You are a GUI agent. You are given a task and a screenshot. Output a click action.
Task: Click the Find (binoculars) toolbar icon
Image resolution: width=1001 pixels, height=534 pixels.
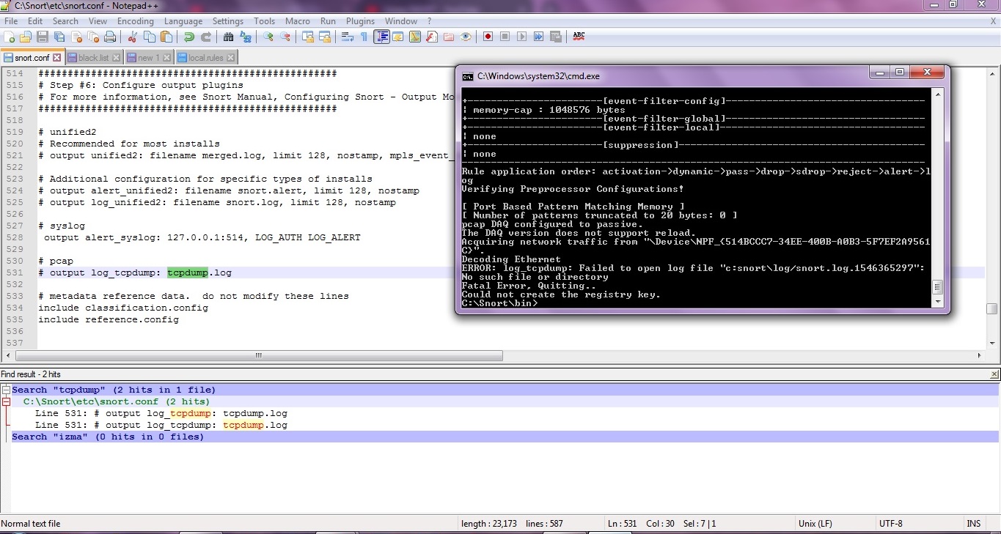pos(228,37)
